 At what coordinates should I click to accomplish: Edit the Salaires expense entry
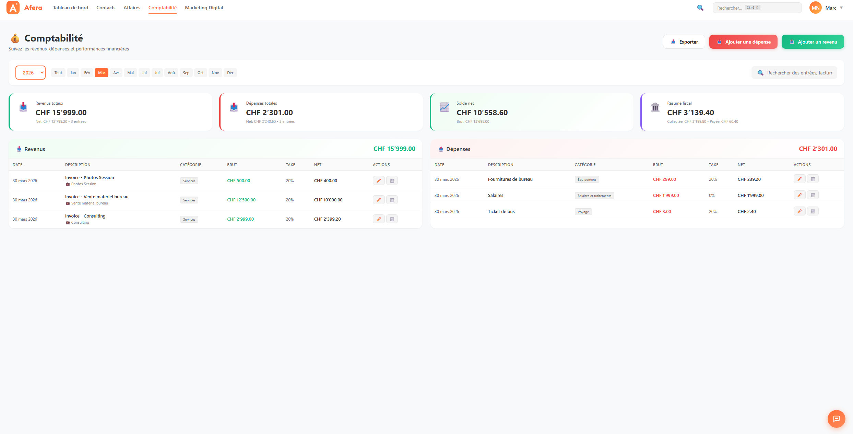[799, 195]
